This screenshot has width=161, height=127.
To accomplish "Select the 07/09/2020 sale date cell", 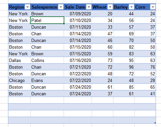I will pyautogui.click(x=78, y=14).
